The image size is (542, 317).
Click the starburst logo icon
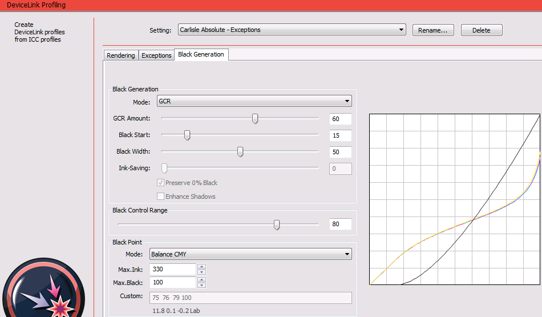[44, 291]
